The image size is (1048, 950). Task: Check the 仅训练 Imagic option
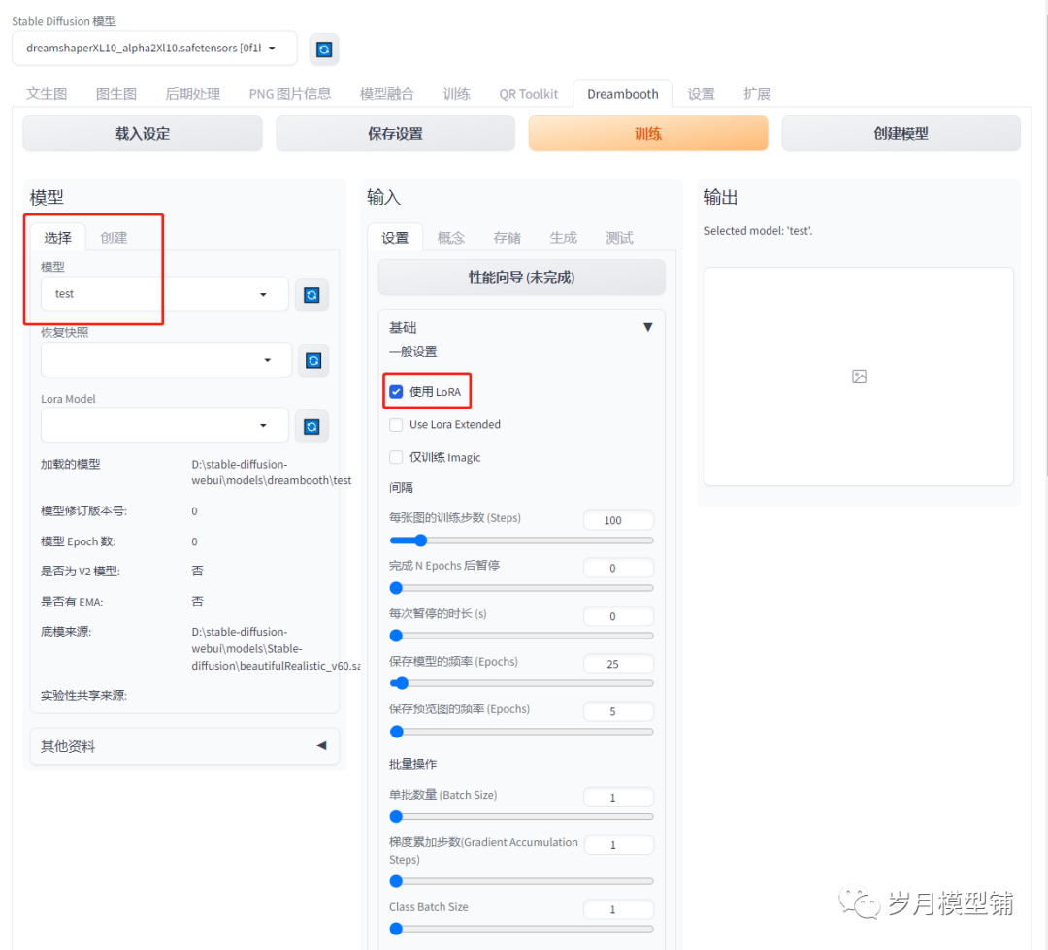pos(396,457)
